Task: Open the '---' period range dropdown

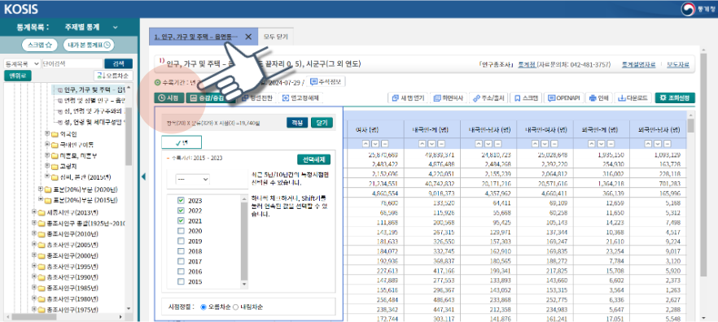Action: pos(193,180)
